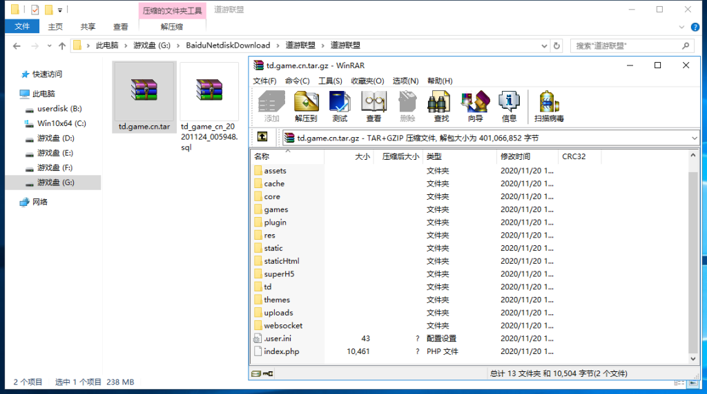Open quick access toolbar customize dropdown
707x394 pixels.
[60, 10]
